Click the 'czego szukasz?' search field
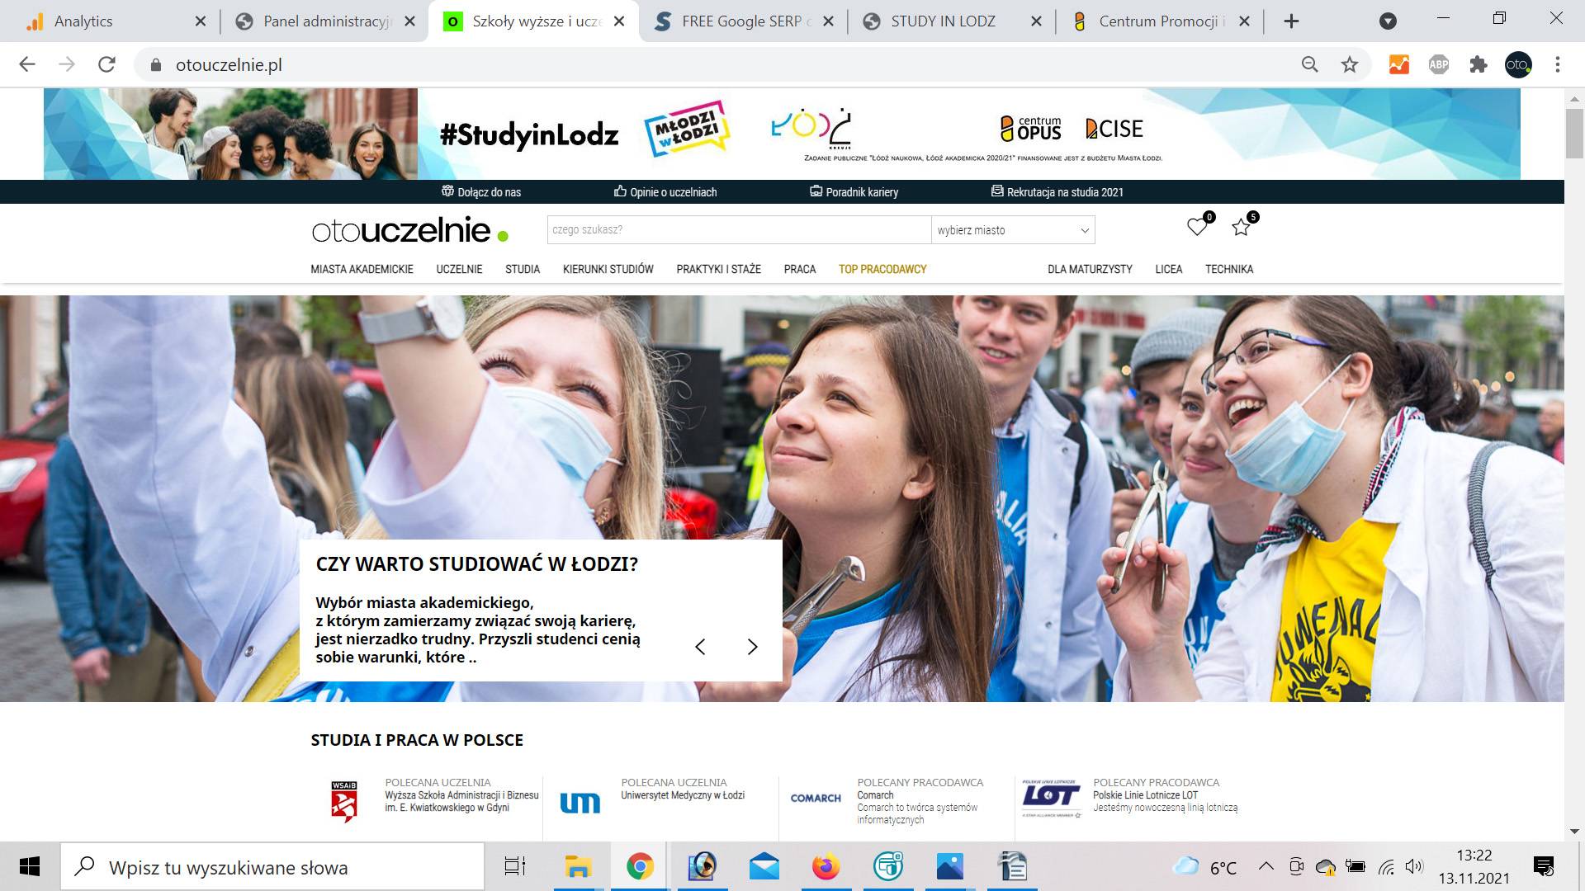The height and width of the screenshot is (891, 1585). pyautogui.click(x=739, y=230)
